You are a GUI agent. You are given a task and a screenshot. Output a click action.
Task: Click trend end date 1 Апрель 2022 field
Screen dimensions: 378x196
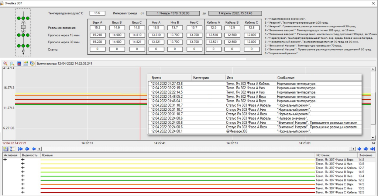(x=235, y=13)
